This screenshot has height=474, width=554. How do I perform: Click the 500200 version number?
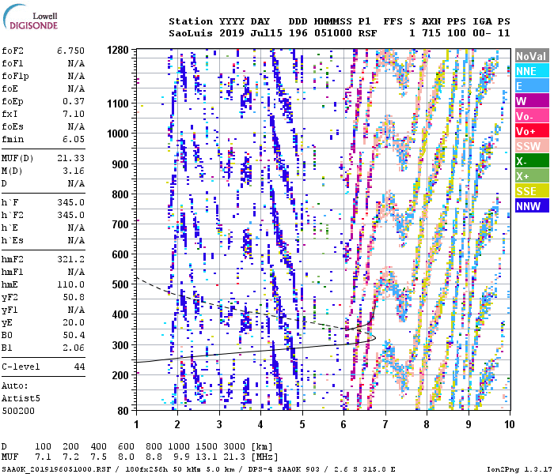pyautogui.click(x=18, y=411)
